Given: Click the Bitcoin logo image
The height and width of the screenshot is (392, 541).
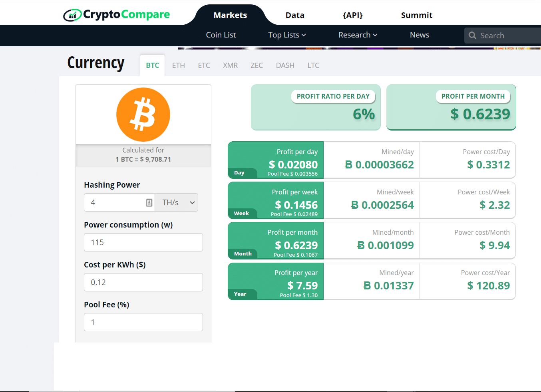Looking at the screenshot, I should point(143,114).
